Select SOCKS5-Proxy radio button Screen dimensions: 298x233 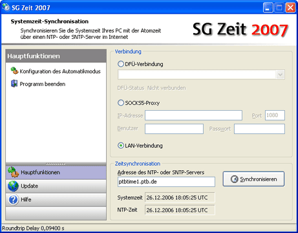coord(121,103)
